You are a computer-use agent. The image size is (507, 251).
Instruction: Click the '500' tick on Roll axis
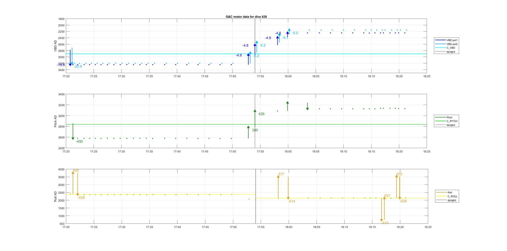(62, 224)
